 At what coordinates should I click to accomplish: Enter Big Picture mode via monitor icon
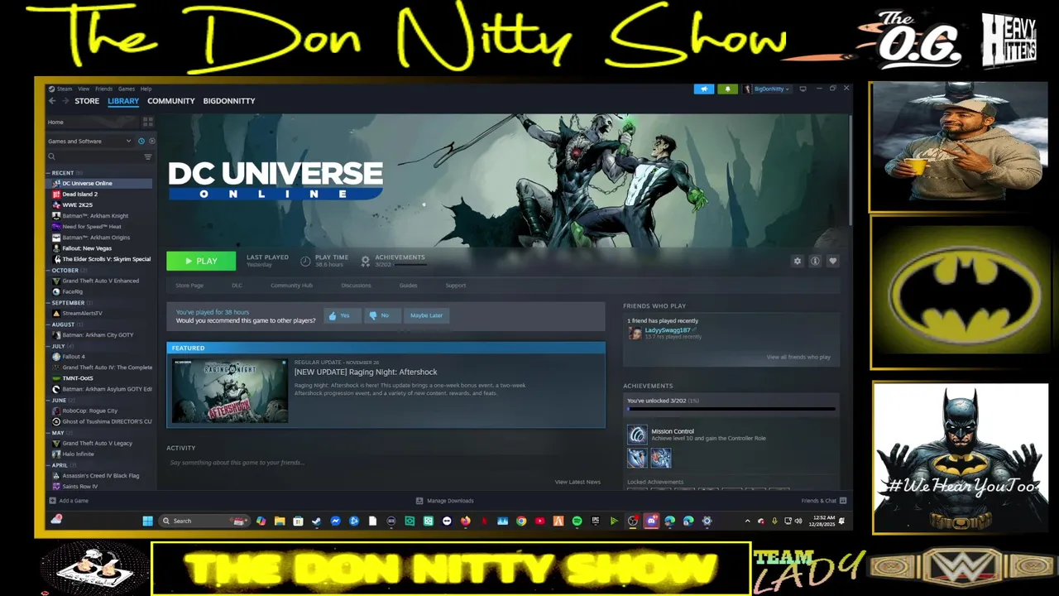(803, 89)
